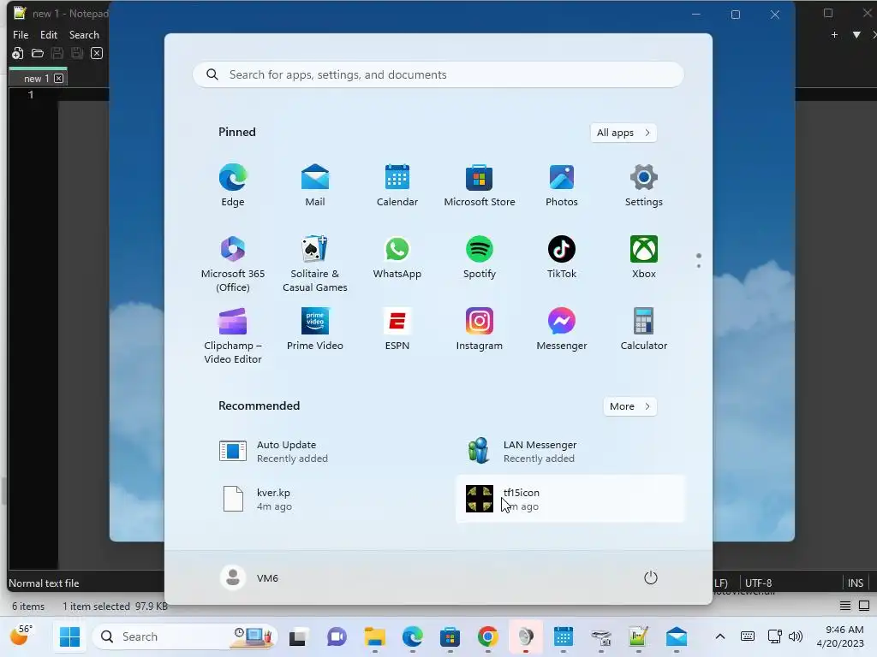
Task: Launch Clipchamp Video Editor
Action: [x=233, y=335]
